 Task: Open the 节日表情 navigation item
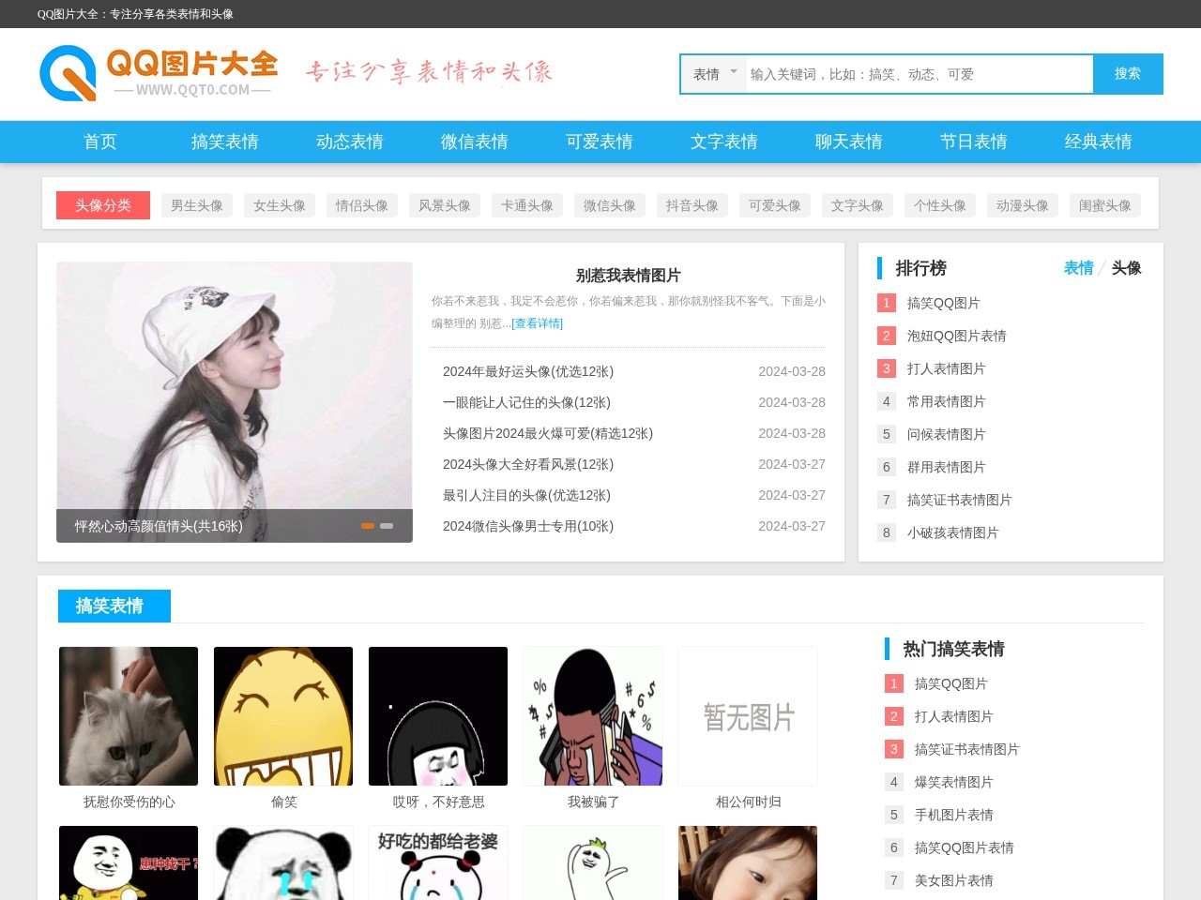[975, 142]
